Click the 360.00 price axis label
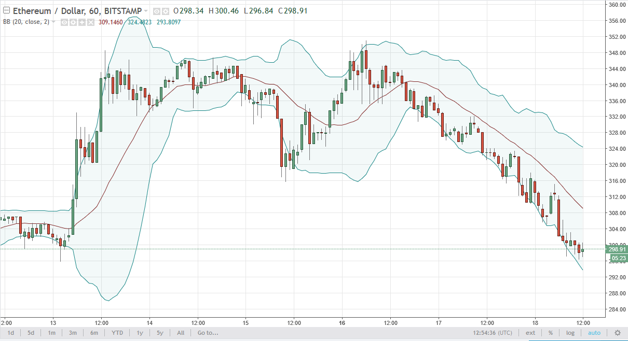Viewport: 628px width, 341px height. [x=617, y=5]
